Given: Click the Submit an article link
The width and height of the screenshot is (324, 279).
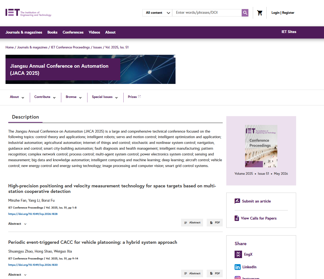Looking at the screenshot, I should point(256,201).
